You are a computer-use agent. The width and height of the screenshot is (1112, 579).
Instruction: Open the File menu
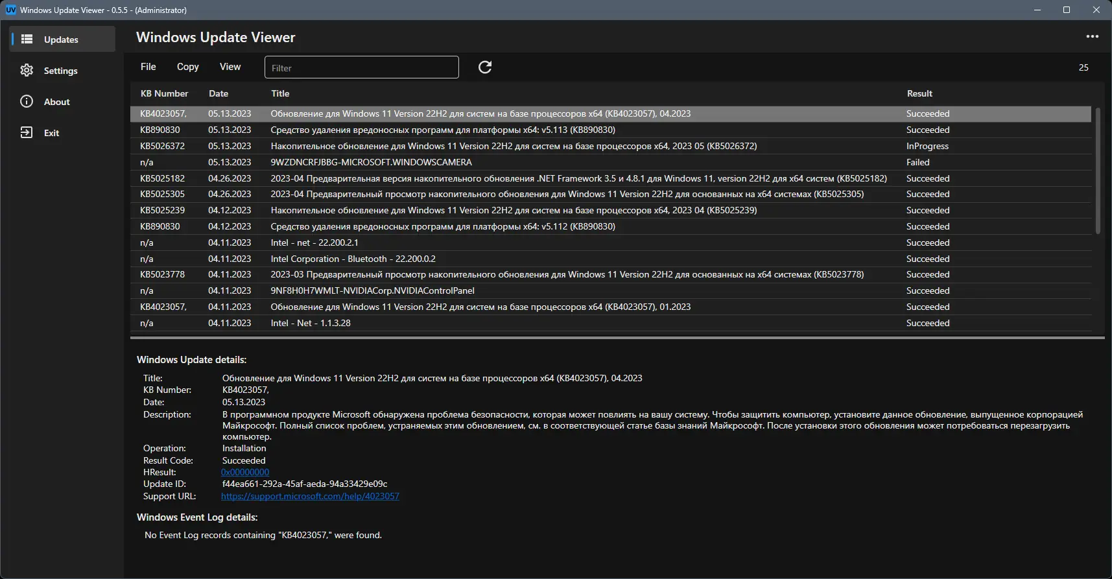[148, 67]
